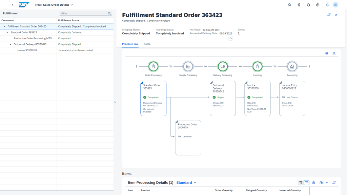This screenshot has height=195, width=347.
Task: Open table settings gear in Items
Action: (314, 182)
